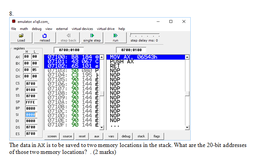
Task: Click the AX high byte field
Action: tap(26, 57)
